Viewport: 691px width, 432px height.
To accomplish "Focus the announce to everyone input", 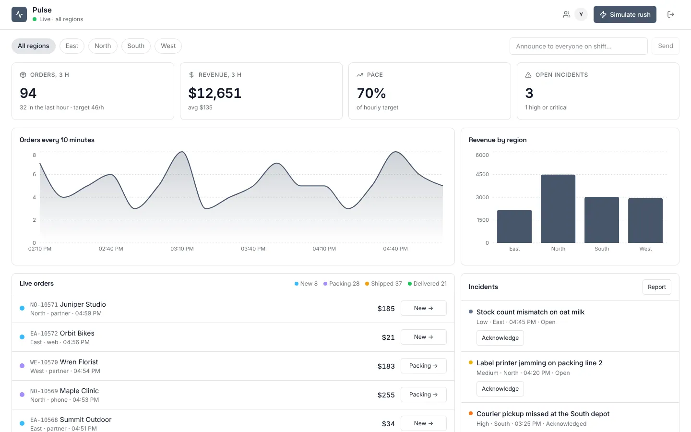I will pos(579,46).
